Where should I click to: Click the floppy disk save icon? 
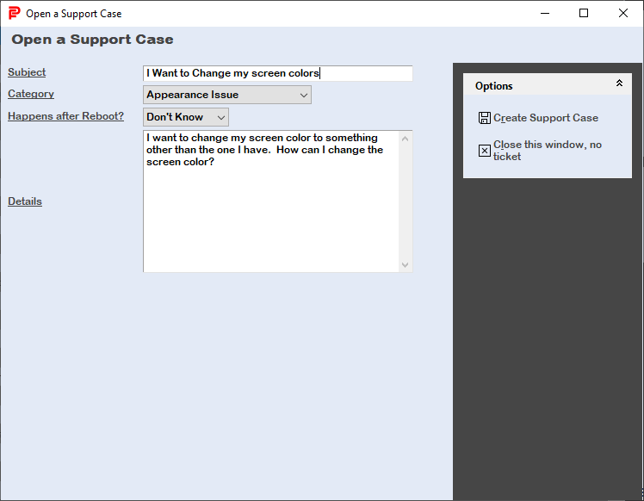click(x=484, y=118)
